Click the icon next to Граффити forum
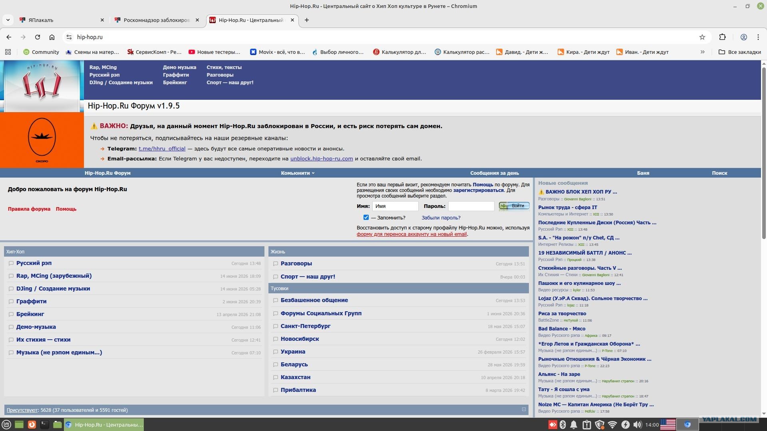The image size is (767, 431). pyautogui.click(x=11, y=302)
